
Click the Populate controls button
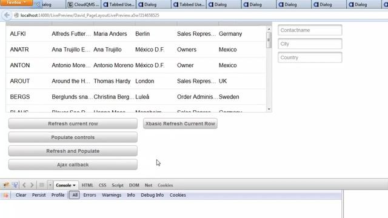click(x=73, y=137)
